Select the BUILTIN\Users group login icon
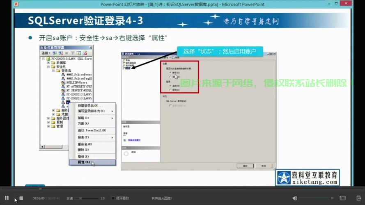 coord(63,82)
